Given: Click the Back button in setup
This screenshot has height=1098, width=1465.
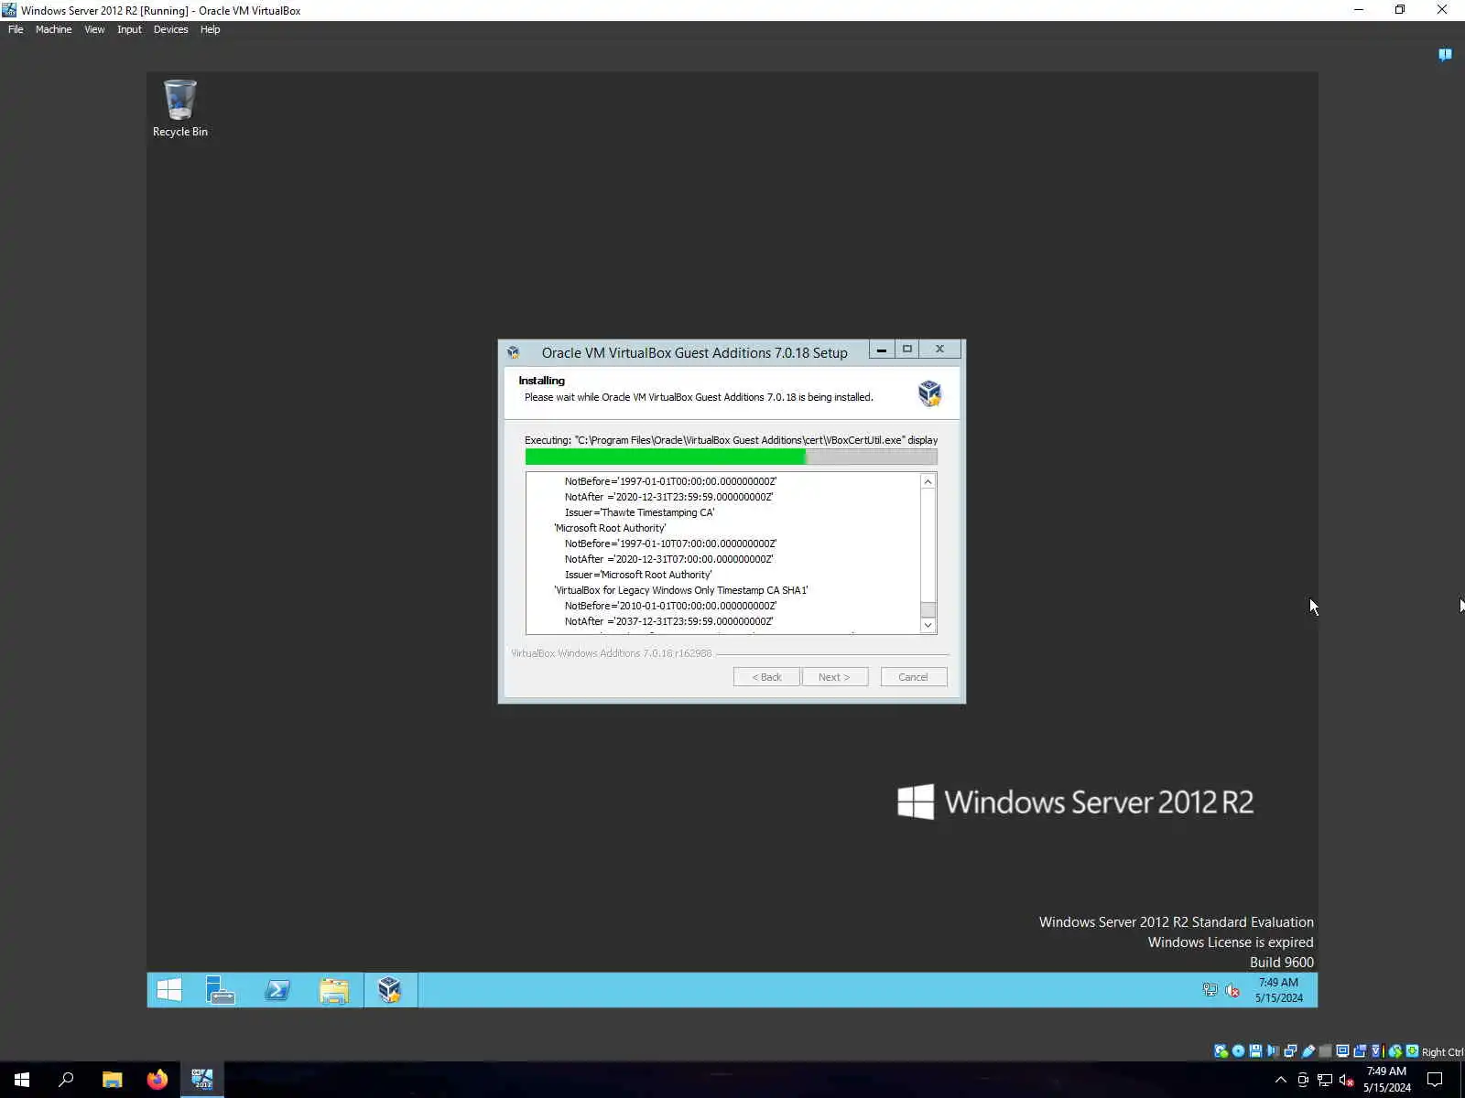Looking at the screenshot, I should [x=766, y=677].
